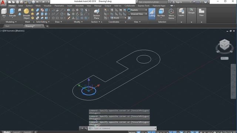This screenshot has width=237, height=133.
Task: Select the Rectangle draw tool
Action: point(57,18)
